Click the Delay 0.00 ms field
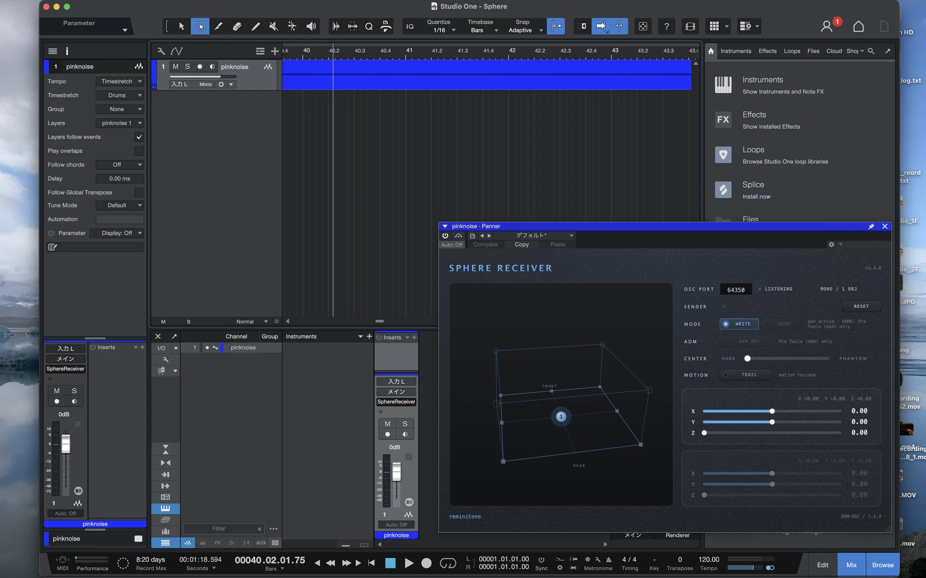This screenshot has height=578, width=926. pos(119,179)
